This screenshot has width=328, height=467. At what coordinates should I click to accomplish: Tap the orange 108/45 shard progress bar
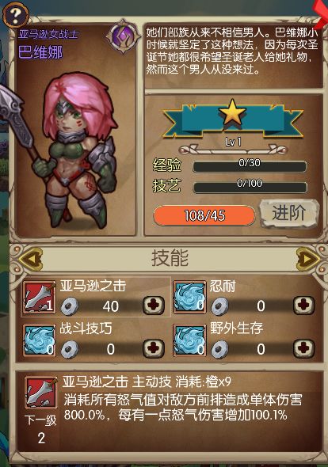(x=204, y=215)
